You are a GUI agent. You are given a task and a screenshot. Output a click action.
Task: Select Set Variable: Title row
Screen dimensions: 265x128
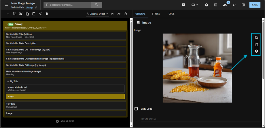point(66,35)
